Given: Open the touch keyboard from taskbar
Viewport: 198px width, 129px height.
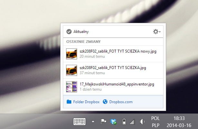Looking at the screenshot, I should pyautogui.click(x=79, y=122).
